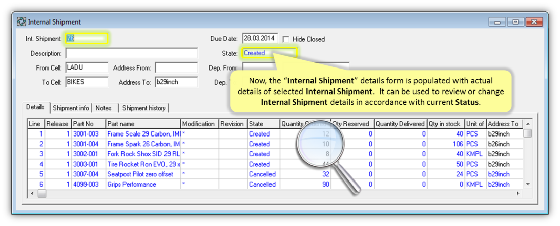Click Cancelled state on Seatpost row
Screen dimensions: 560x226
pos(263,174)
